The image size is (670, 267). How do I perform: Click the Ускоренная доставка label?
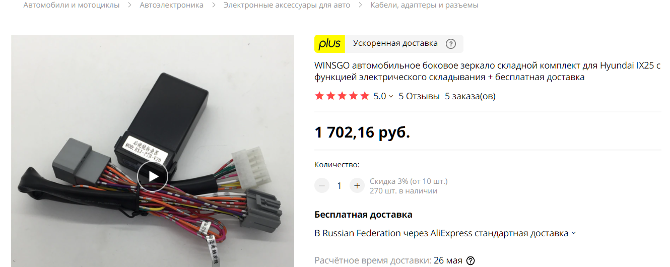pyautogui.click(x=395, y=43)
